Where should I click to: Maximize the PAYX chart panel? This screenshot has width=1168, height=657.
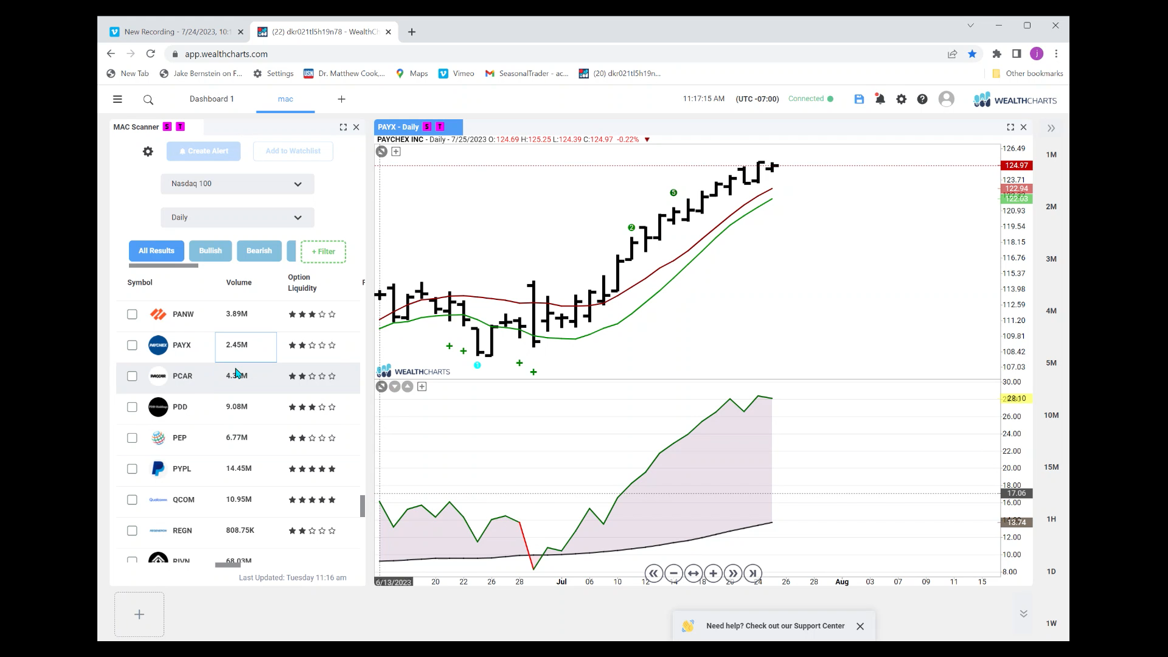click(1010, 127)
